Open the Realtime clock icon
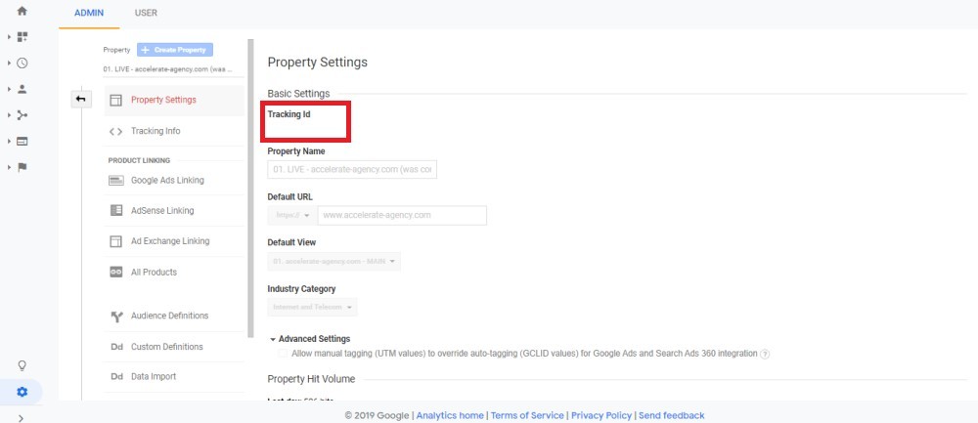Screen dimensions: 978x423 click(x=22, y=63)
